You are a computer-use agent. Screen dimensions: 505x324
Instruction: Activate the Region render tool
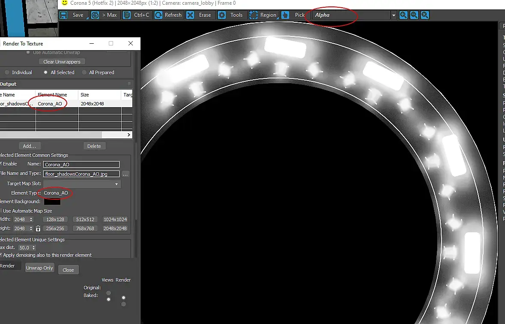[x=263, y=15]
